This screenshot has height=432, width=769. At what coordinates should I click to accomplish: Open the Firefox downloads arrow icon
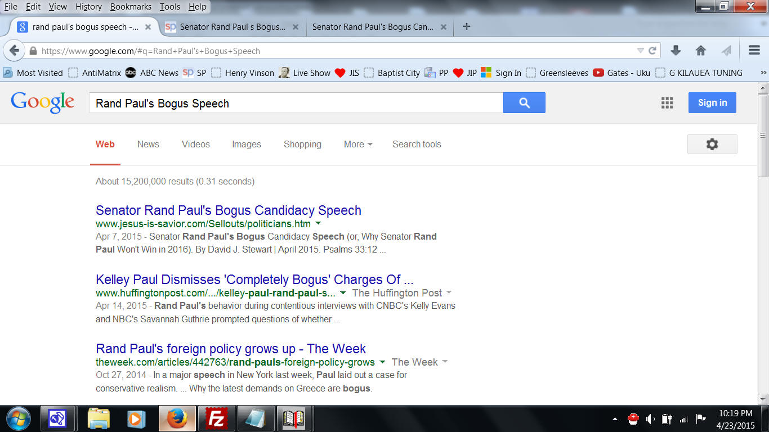click(676, 51)
